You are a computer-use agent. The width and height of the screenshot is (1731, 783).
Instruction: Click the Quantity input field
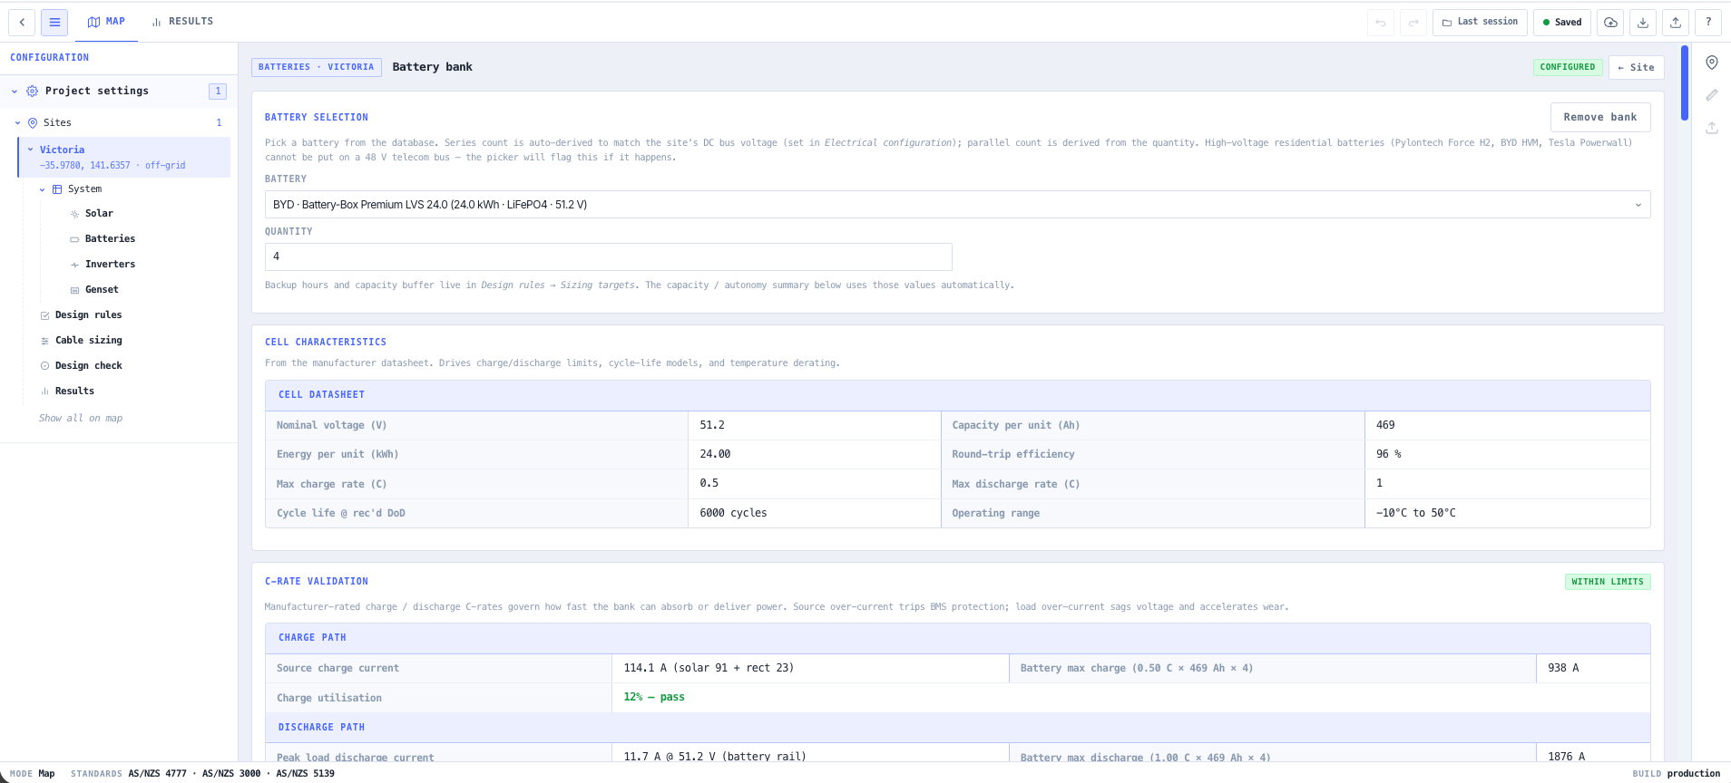click(608, 256)
